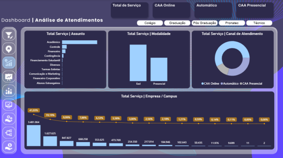
Task: Select the 3.481.064 bar in Empresa chart
Action: pyautogui.click(x=33, y=136)
